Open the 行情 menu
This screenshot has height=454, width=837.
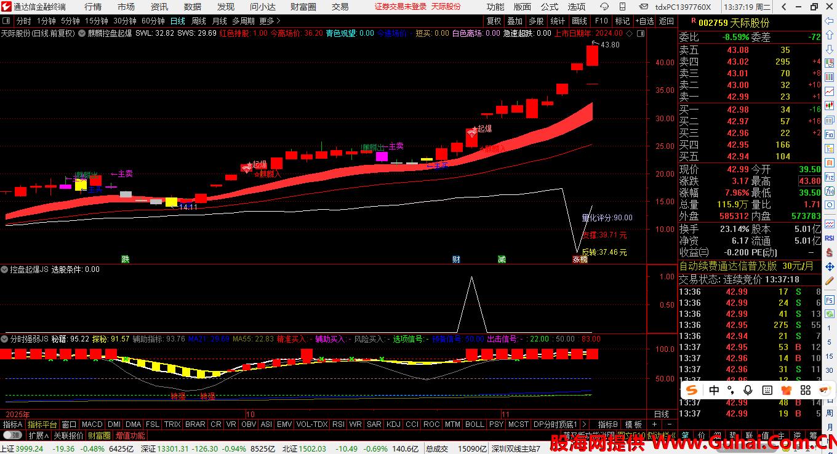[93, 7]
